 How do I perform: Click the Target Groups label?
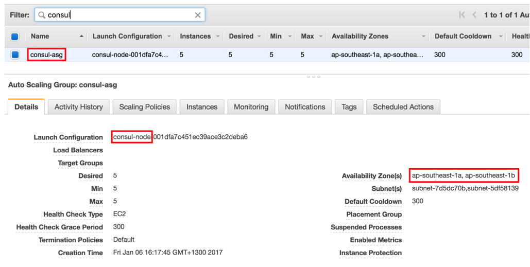click(80, 163)
